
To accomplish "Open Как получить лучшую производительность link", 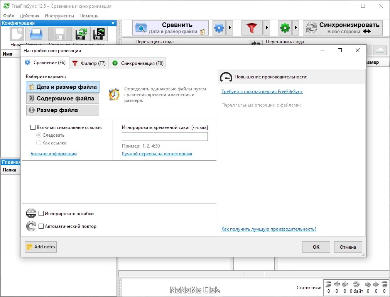I will tap(269, 229).
